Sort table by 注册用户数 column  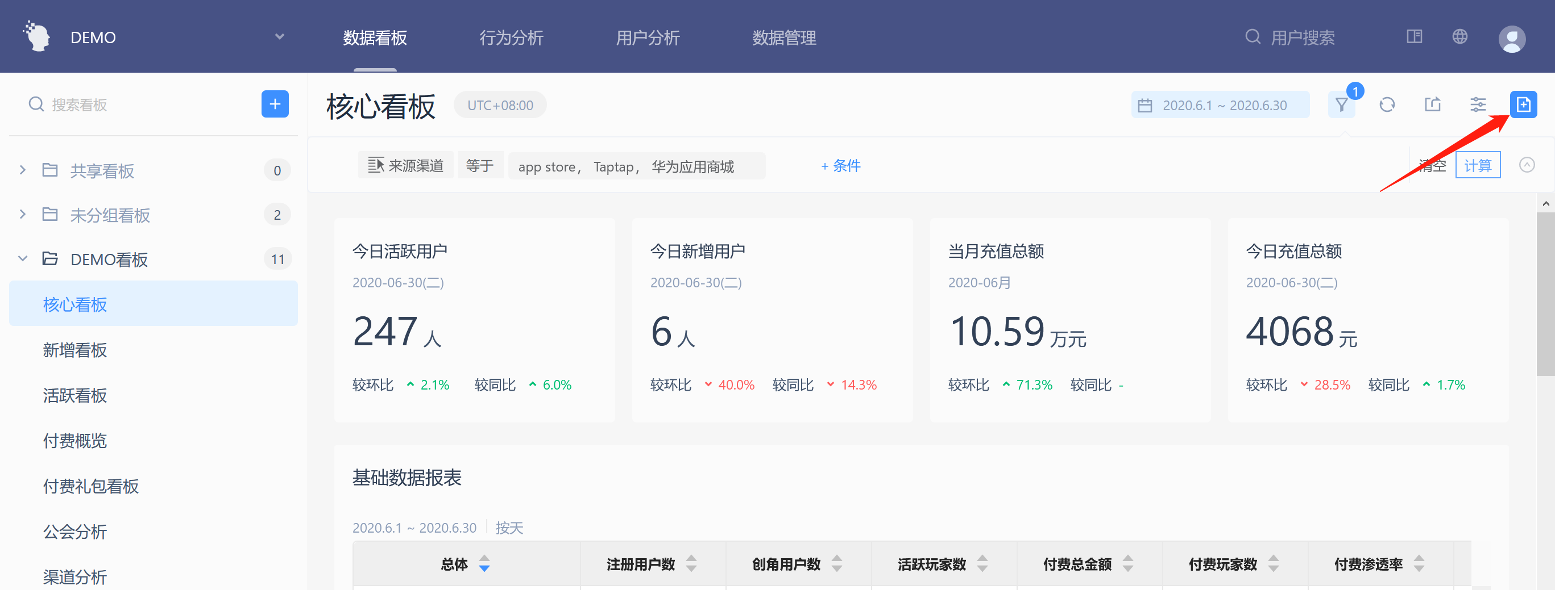tap(691, 564)
